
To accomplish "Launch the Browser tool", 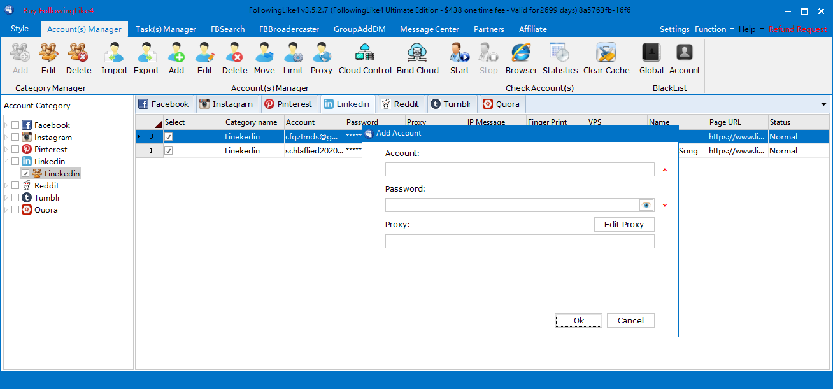I will [522, 59].
